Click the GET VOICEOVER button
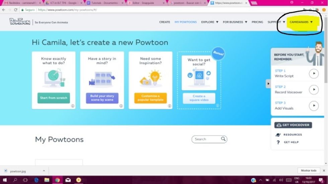This screenshot has height=184, width=328. (293, 125)
